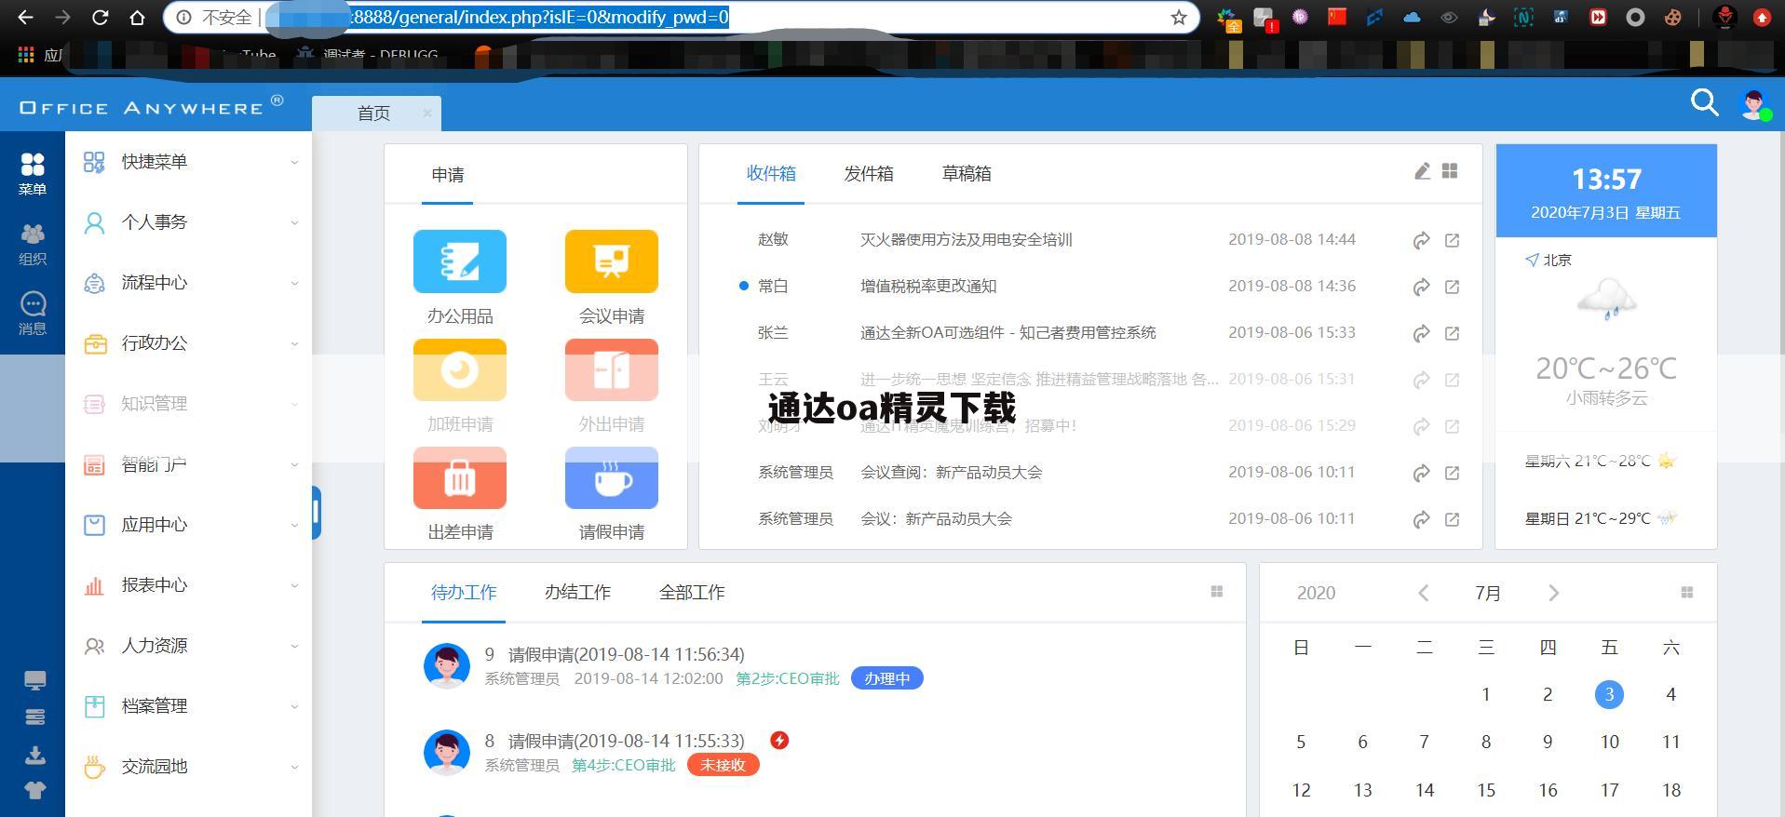
Task: Click the 北京 location label
Action: [1557, 261]
